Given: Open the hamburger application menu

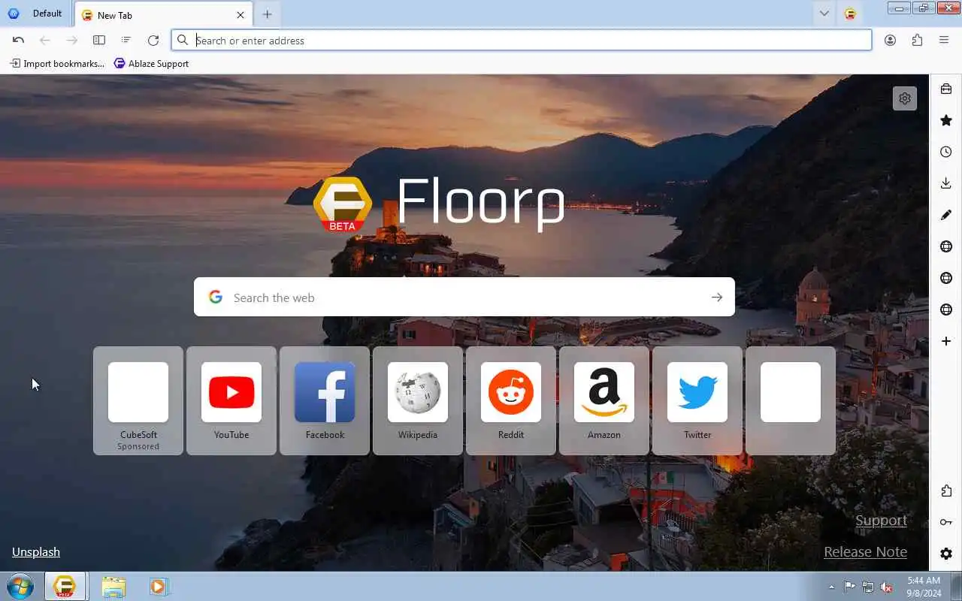Looking at the screenshot, I should pos(944,40).
